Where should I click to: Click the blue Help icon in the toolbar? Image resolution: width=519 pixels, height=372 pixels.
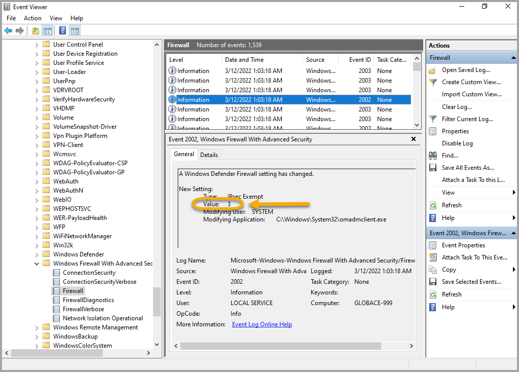click(62, 31)
